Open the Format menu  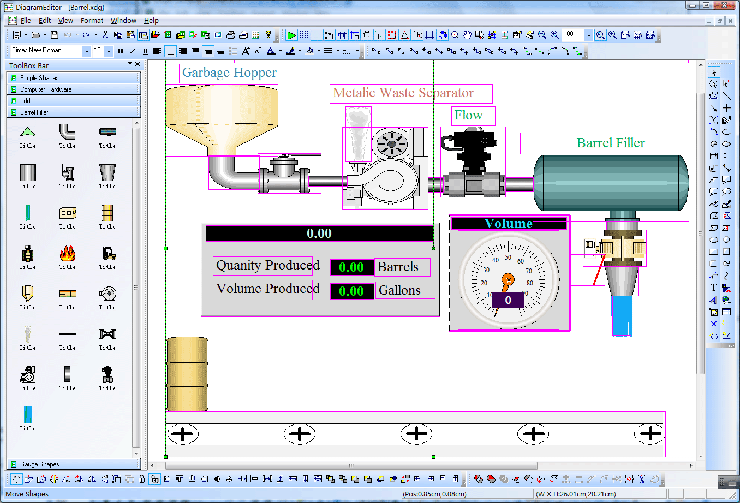(x=92, y=21)
